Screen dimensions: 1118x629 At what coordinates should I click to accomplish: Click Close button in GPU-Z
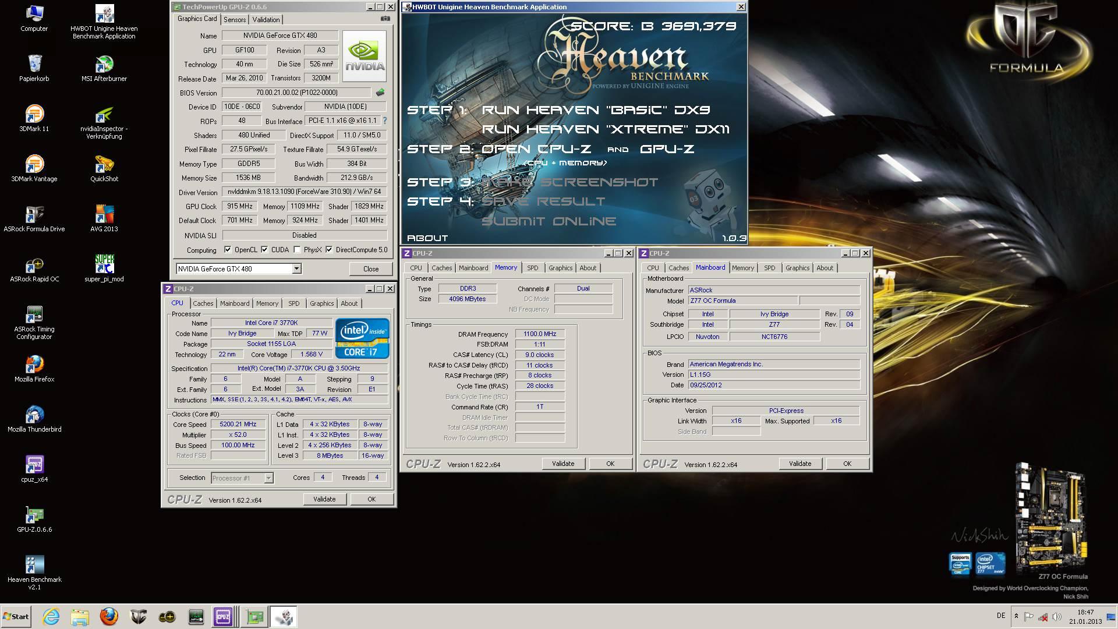pos(371,268)
